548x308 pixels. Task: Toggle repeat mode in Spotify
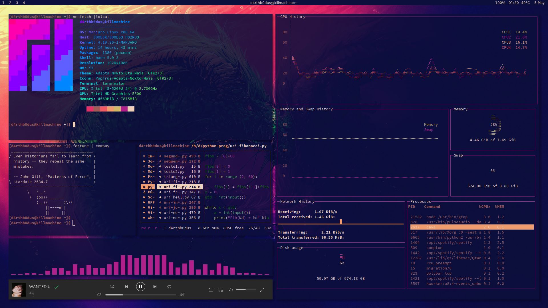coord(169,287)
